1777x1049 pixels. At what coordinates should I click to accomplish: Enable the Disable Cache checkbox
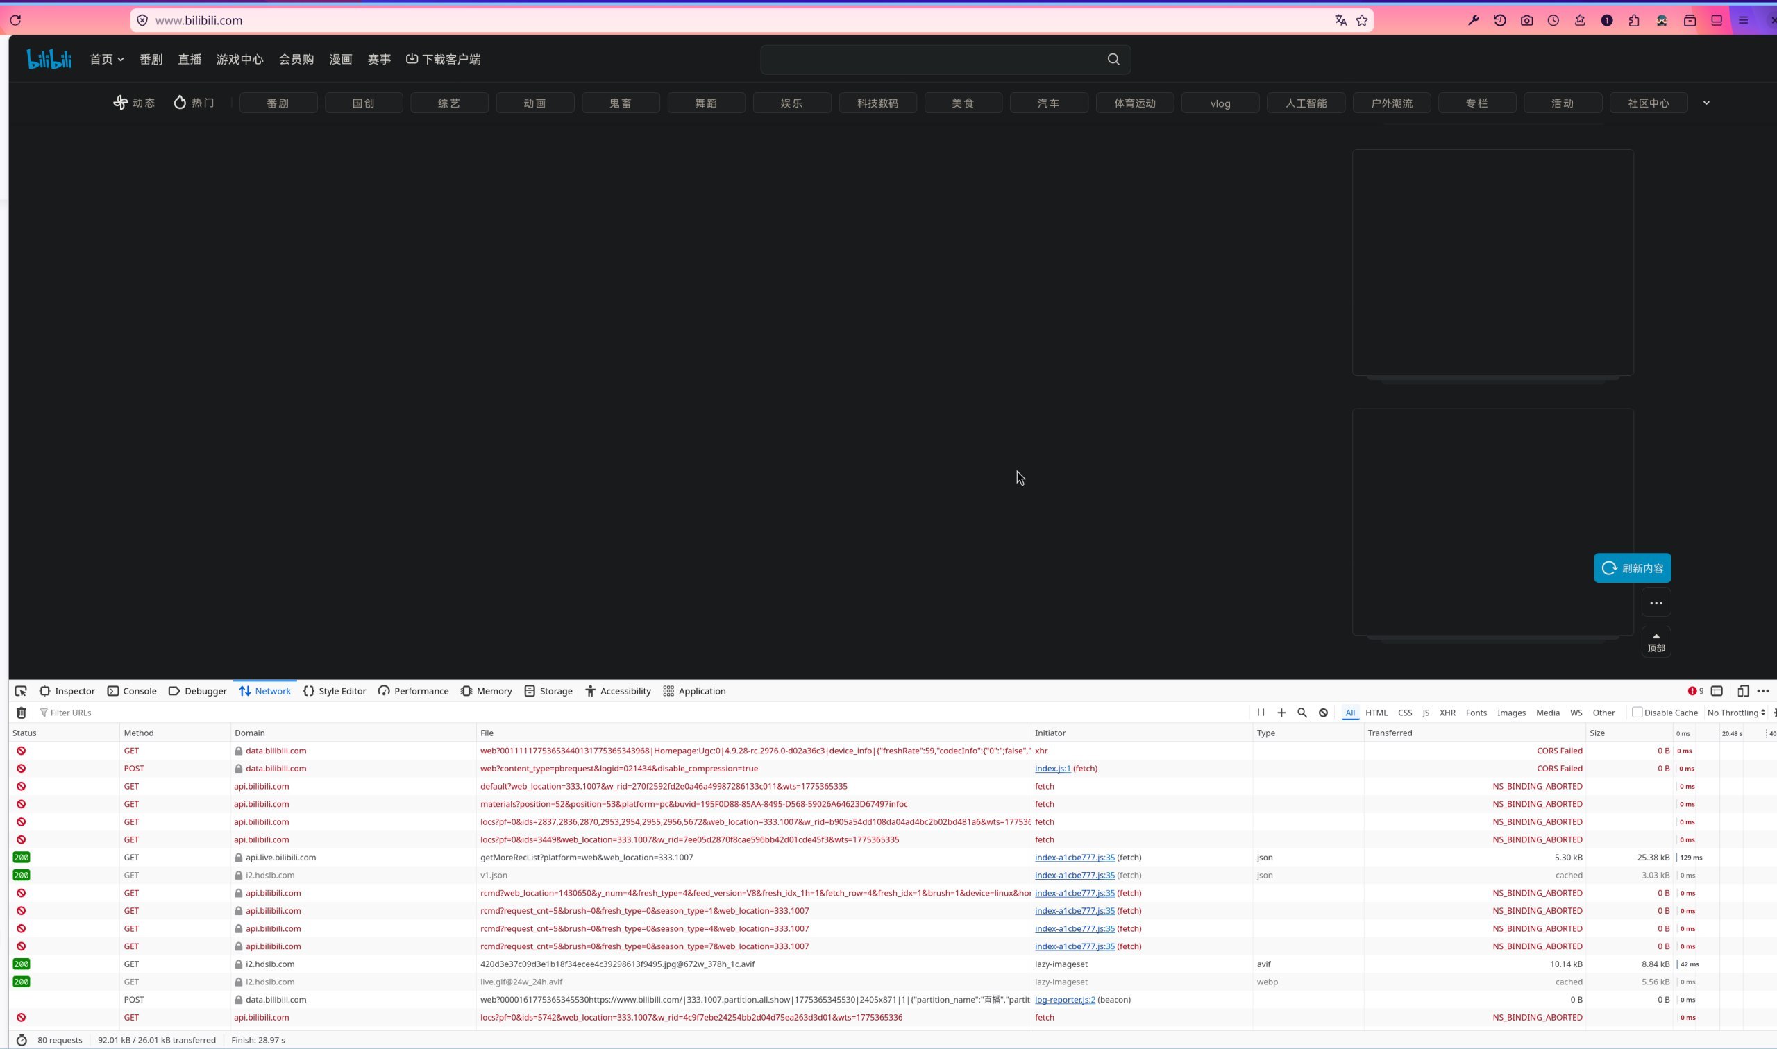(x=1636, y=713)
